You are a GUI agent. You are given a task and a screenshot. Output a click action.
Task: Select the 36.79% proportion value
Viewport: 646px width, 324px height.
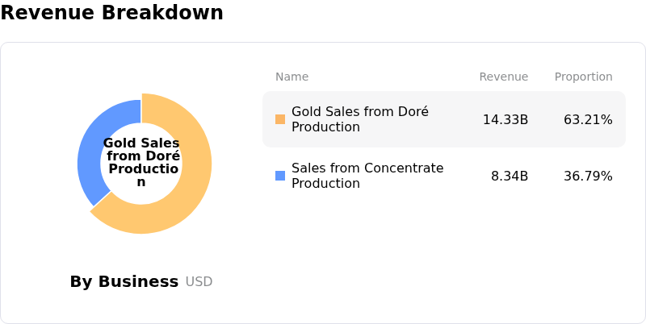point(588,176)
